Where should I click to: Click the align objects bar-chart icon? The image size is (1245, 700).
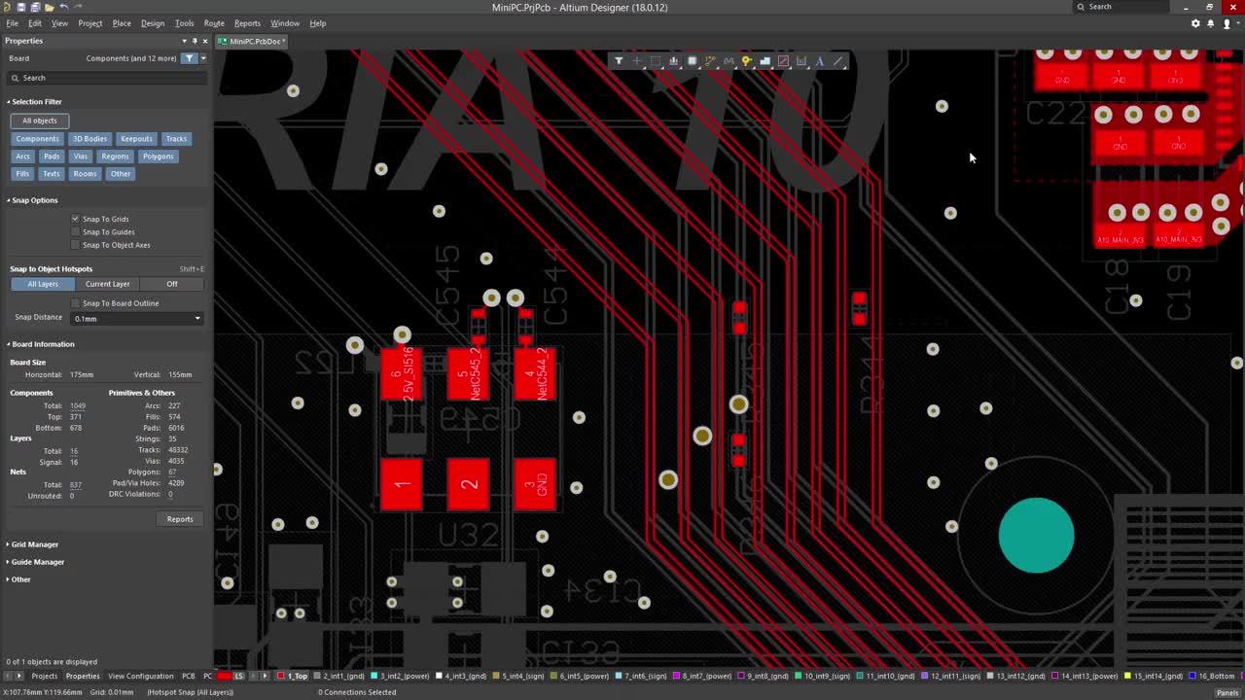coord(673,61)
